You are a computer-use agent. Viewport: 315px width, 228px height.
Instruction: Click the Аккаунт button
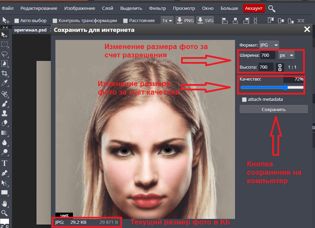(x=254, y=8)
